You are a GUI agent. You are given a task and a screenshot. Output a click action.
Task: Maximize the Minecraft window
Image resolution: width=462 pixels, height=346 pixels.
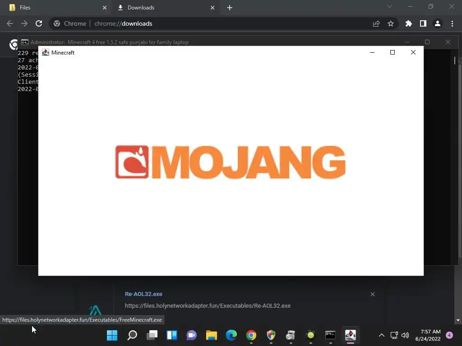[x=393, y=52]
